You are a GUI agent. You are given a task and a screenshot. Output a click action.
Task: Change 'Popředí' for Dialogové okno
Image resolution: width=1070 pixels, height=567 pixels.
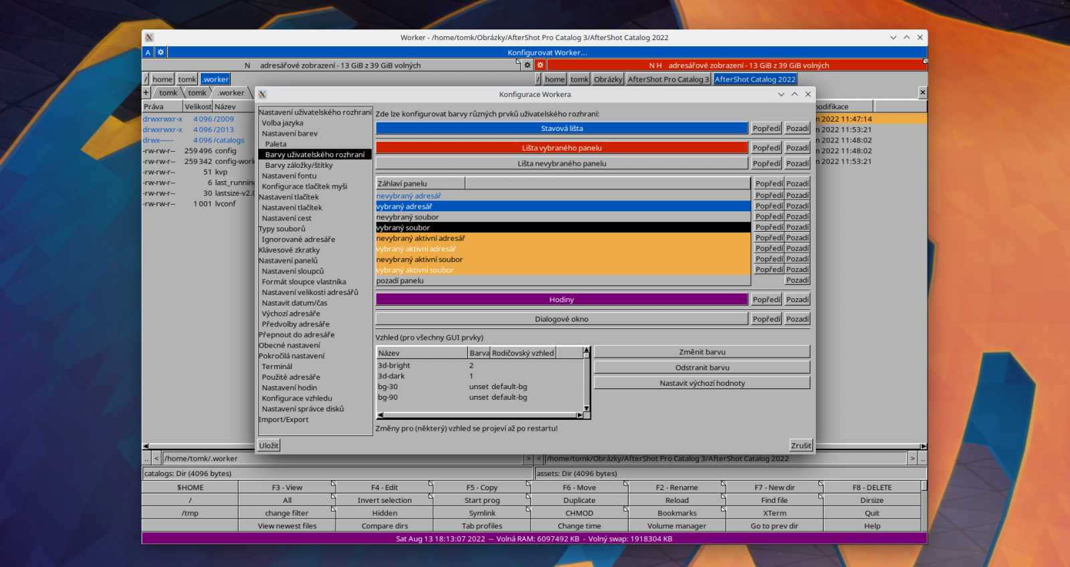click(x=766, y=319)
